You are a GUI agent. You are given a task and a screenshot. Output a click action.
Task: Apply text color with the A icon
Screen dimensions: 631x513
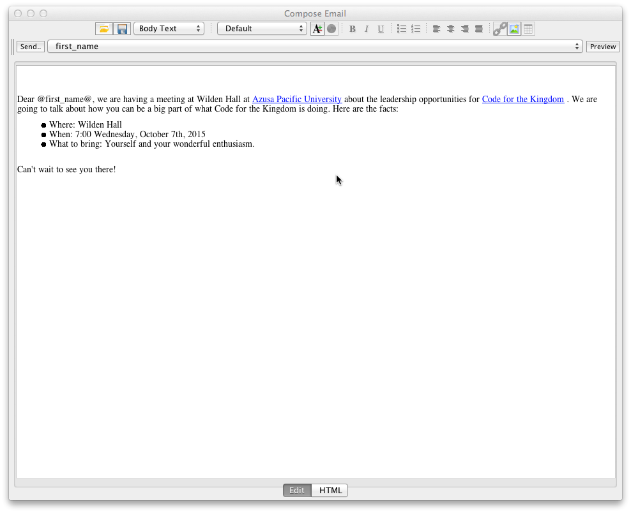[317, 28]
